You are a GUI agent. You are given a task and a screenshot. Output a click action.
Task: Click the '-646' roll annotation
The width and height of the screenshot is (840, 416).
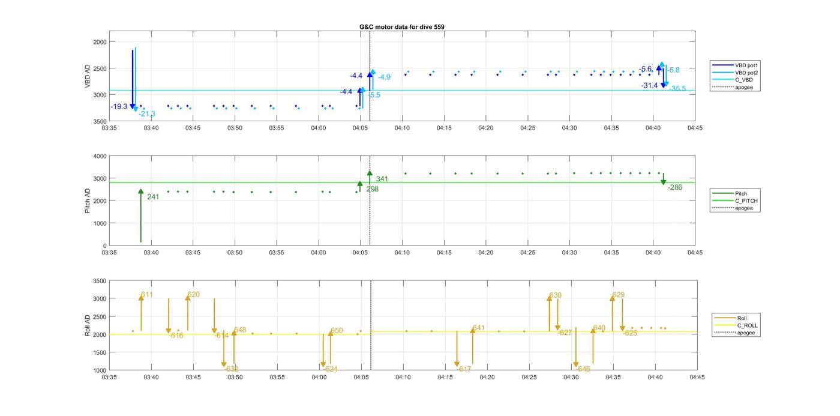tap(583, 369)
